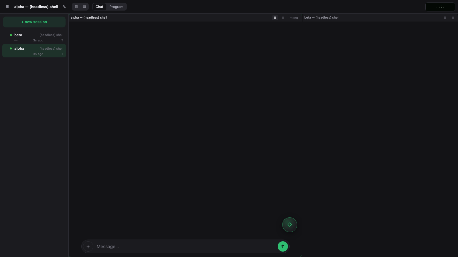Image resolution: width=458 pixels, height=257 pixels.
Task: Click alpha session's green status dot
Action: (11, 49)
